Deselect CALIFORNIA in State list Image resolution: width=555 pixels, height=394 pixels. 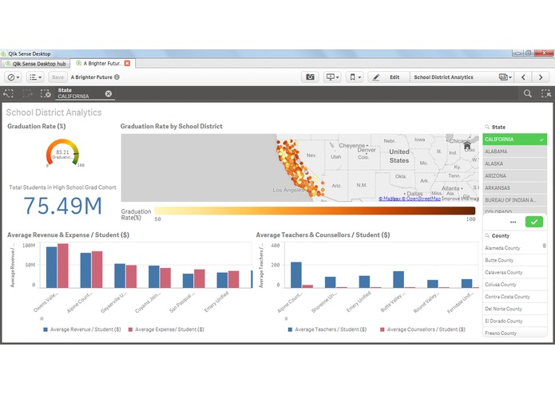(514, 140)
